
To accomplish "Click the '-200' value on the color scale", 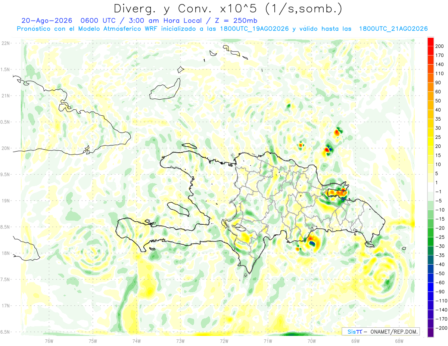I will click(441, 328).
